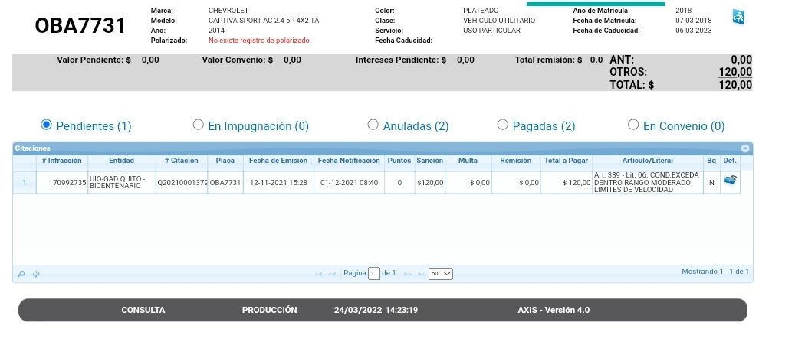Click the Pagina number input field

coord(374,274)
